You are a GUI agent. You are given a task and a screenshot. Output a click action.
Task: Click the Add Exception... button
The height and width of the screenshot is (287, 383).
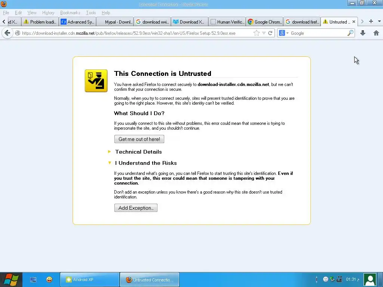[136, 208]
